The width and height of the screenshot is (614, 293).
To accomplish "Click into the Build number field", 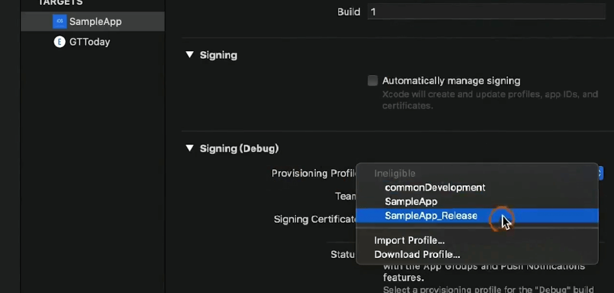I will (x=486, y=12).
